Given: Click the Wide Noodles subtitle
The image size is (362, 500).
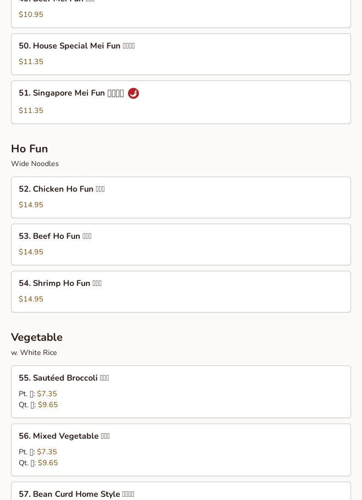Looking at the screenshot, I should pos(35,164).
